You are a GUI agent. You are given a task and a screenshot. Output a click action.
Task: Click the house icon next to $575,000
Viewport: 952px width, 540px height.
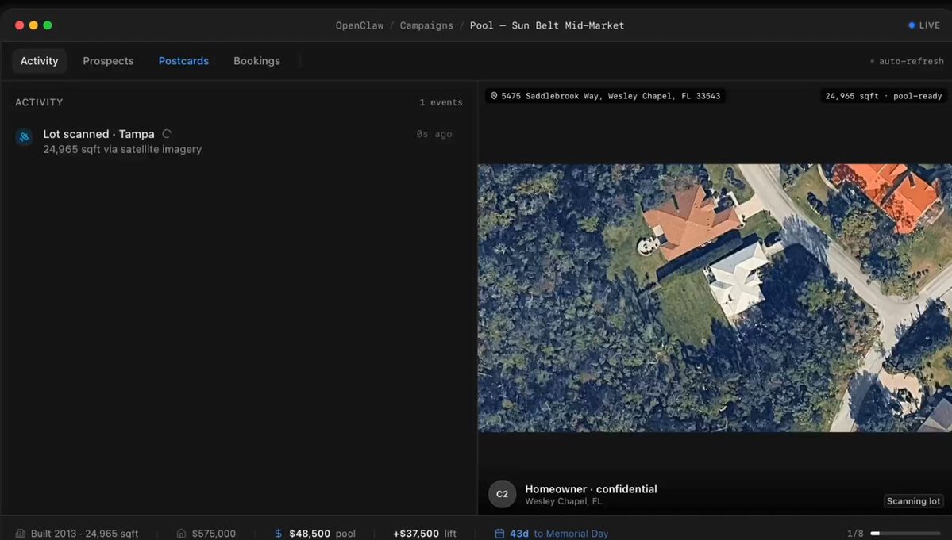tap(180, 534)
